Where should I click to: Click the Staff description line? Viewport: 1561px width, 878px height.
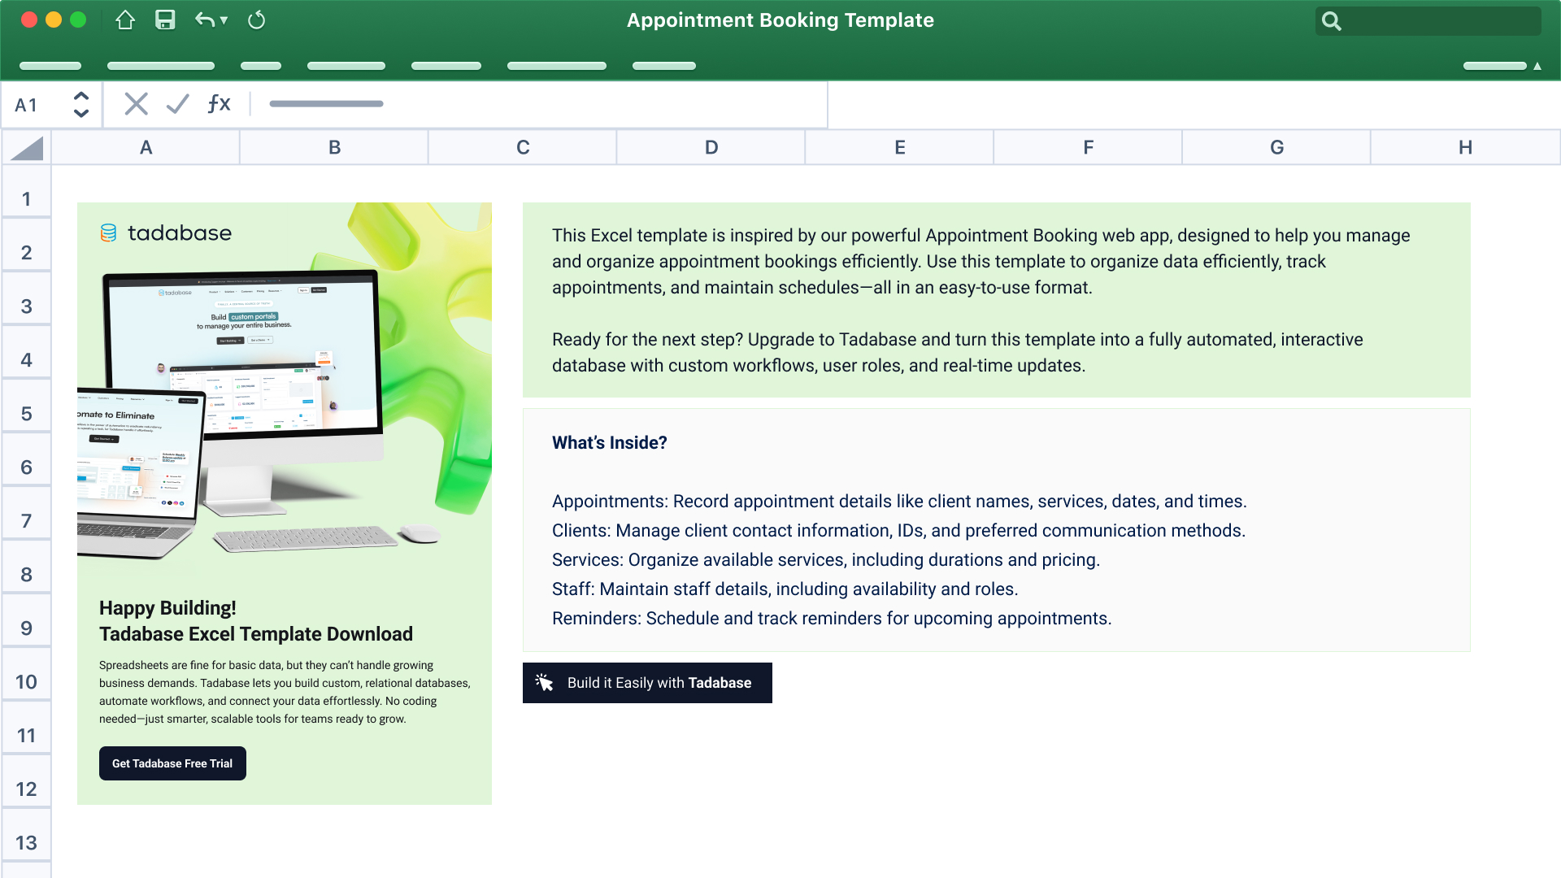[x=785, y=589]
